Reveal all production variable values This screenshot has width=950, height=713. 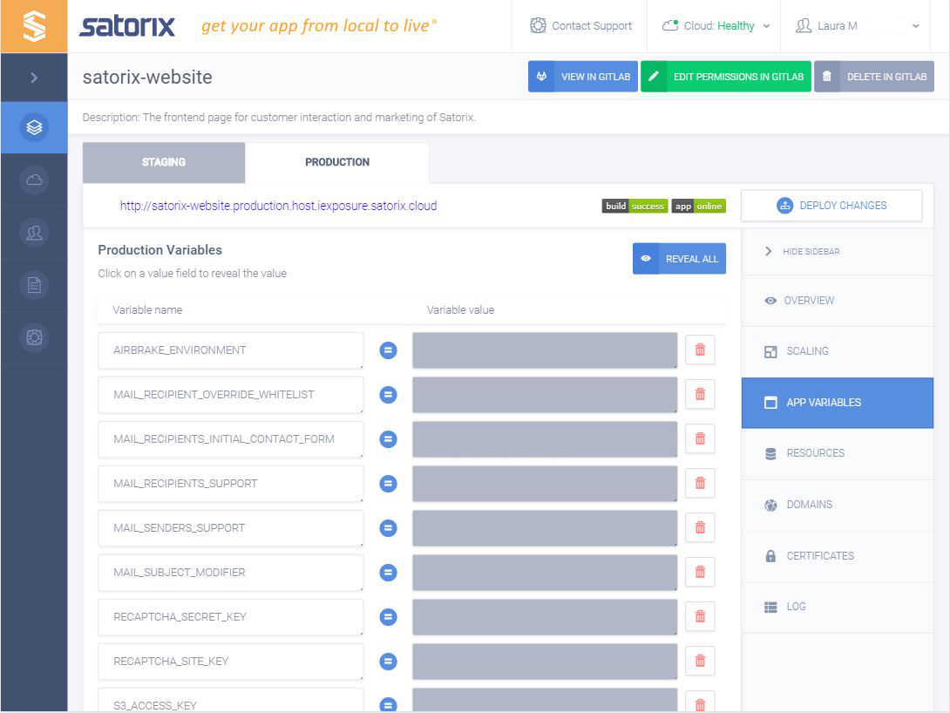(679, 258)
